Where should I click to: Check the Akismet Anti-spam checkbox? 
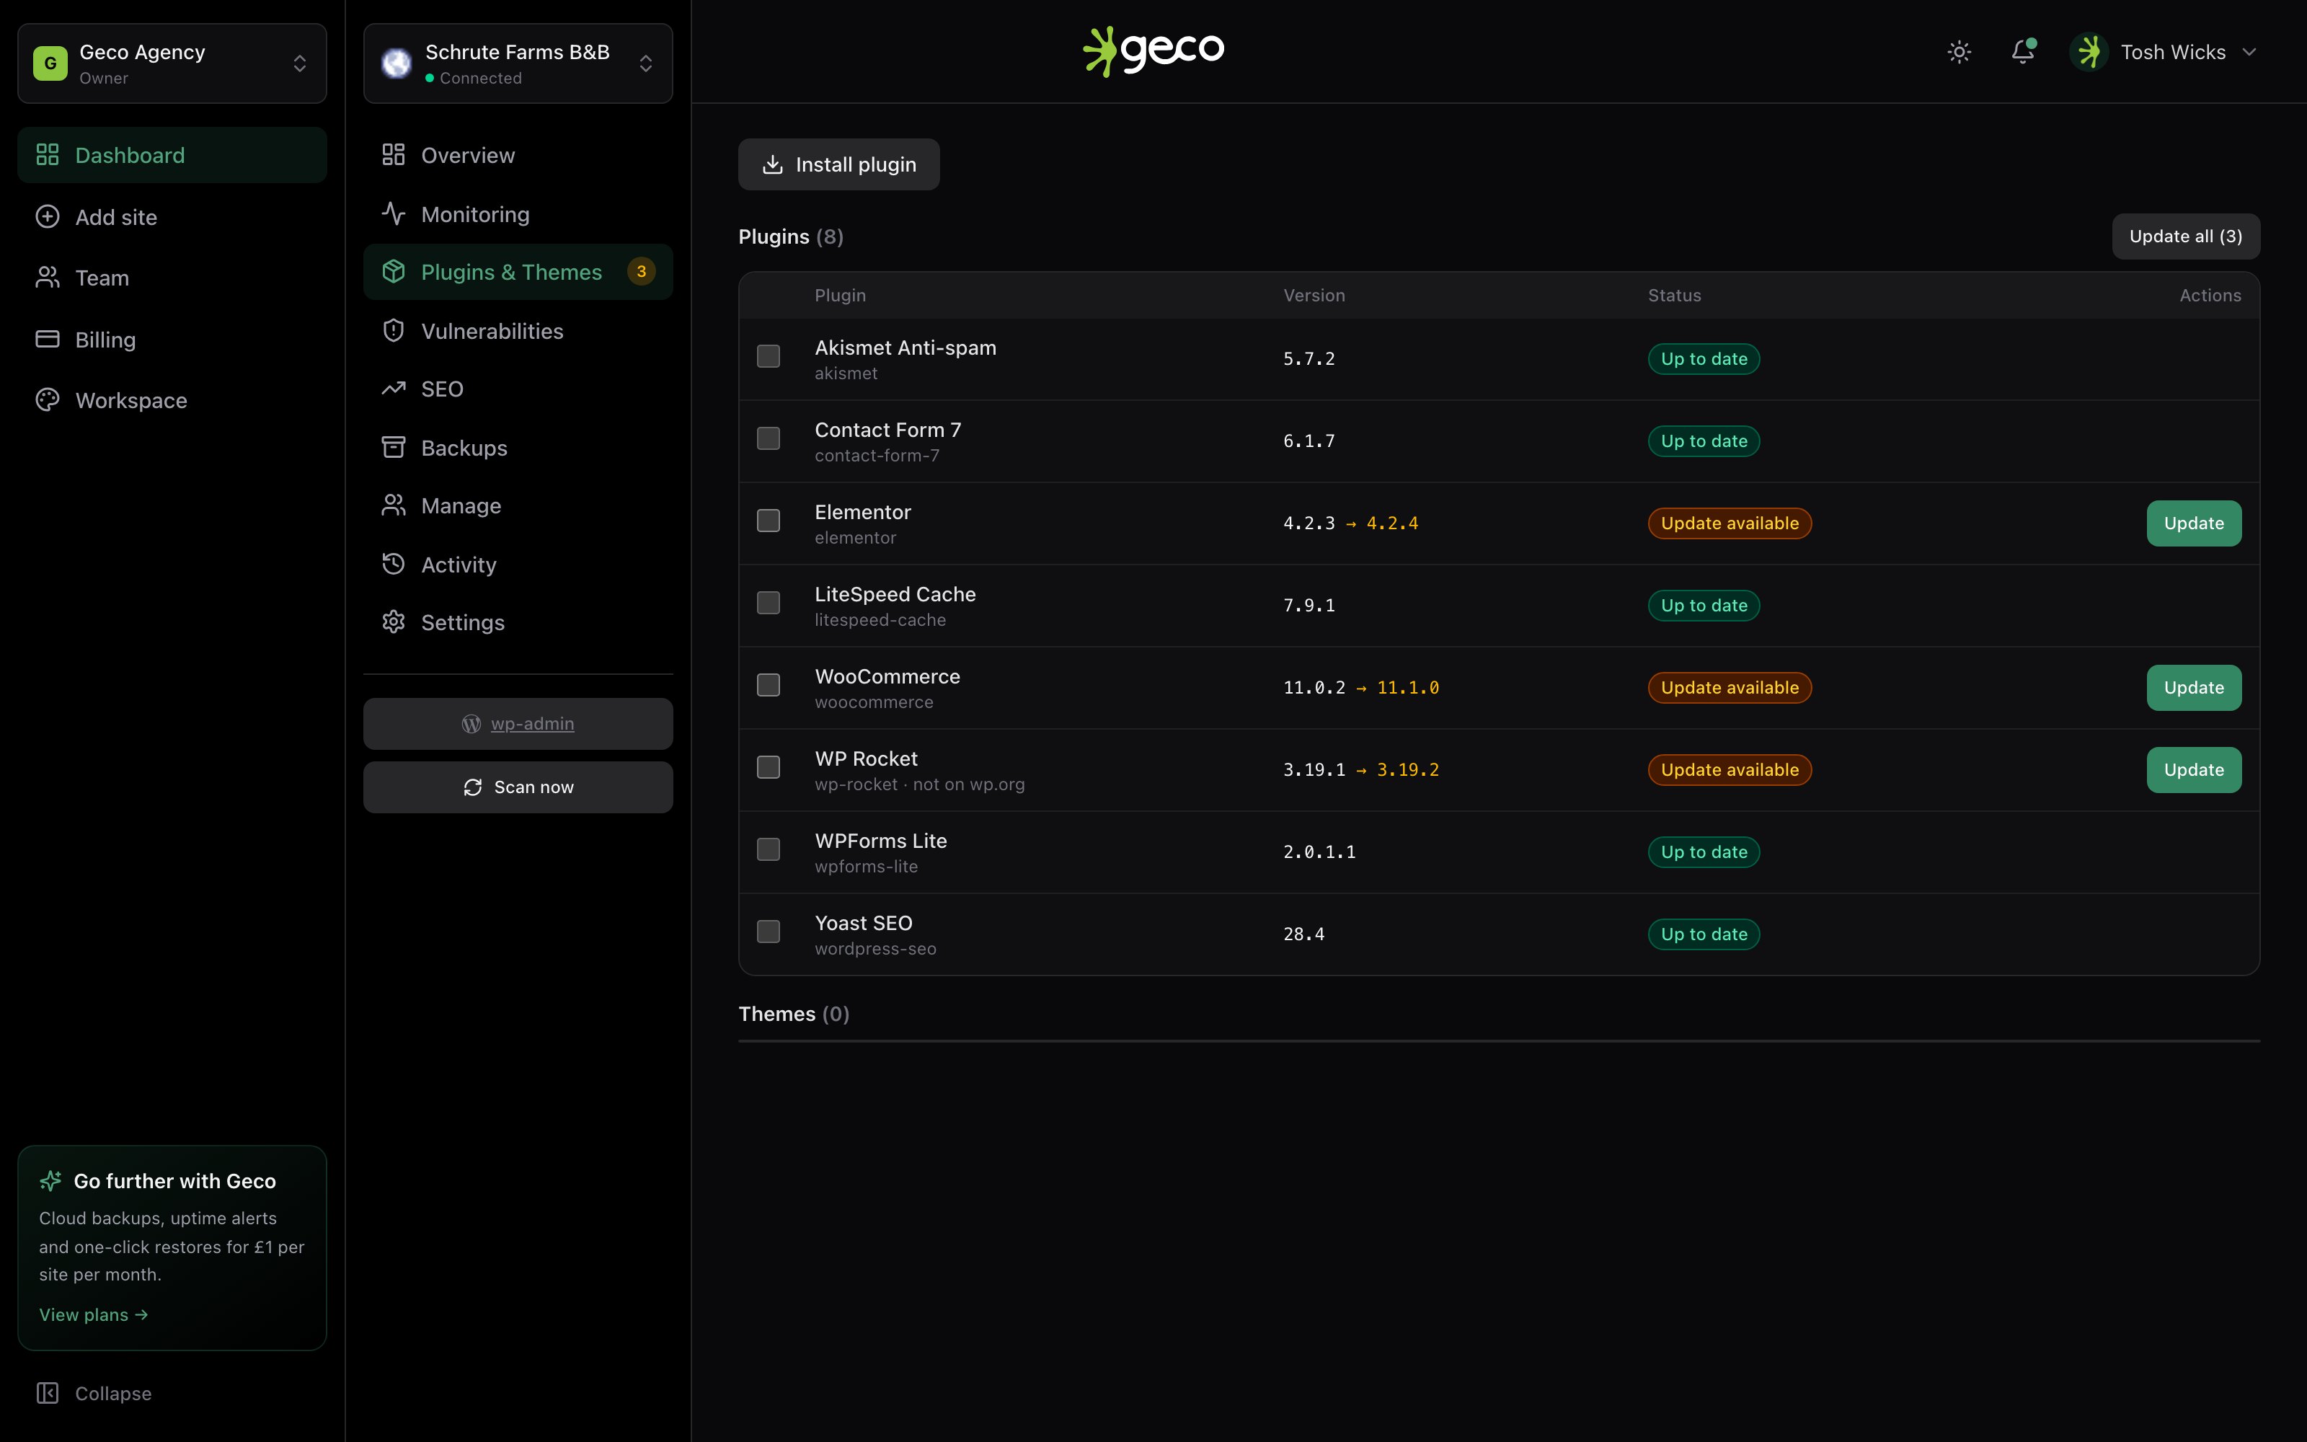(769, 357)
